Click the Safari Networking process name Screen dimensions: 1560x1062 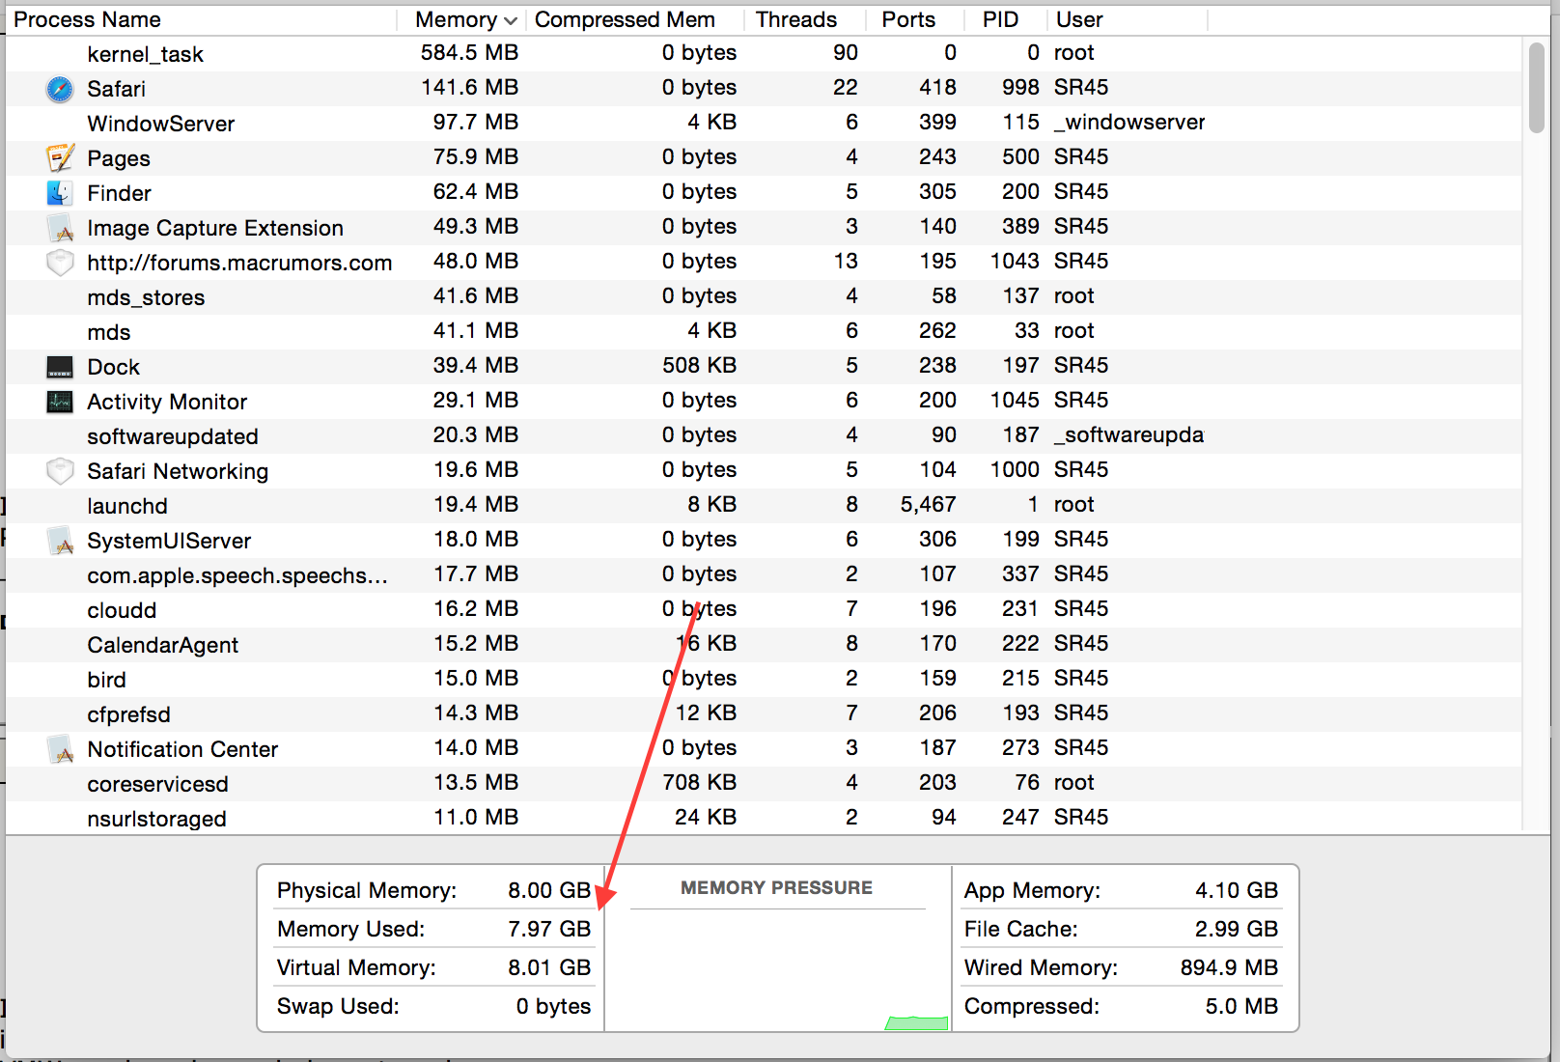click(x=178, y=471)
